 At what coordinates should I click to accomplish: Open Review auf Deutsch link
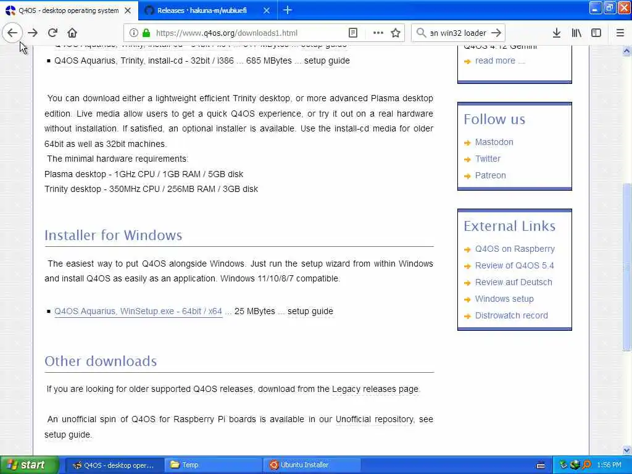513,282
